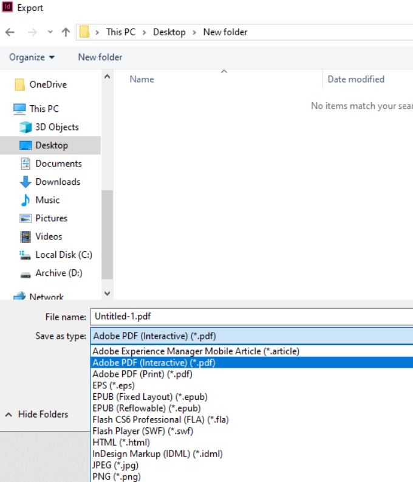Open the recent locations chevron

[50, 32]
